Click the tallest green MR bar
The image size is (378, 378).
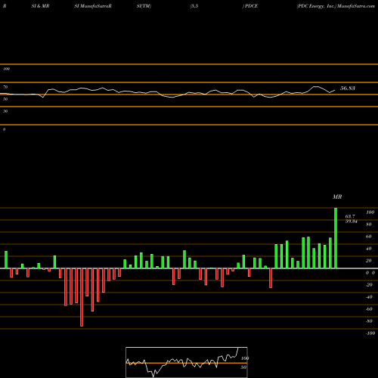coord(336,238)
